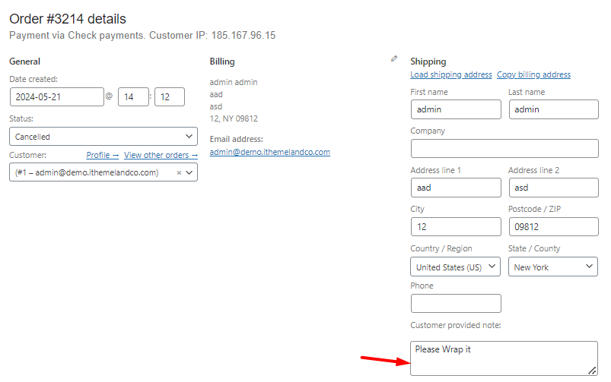Focus the Date created field
611x382 pixels.
click(57, 97)
